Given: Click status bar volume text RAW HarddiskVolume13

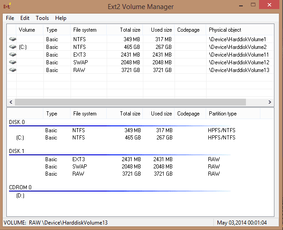Looking at the screenshot, I should pyautogui.click(x=56, y=223).
